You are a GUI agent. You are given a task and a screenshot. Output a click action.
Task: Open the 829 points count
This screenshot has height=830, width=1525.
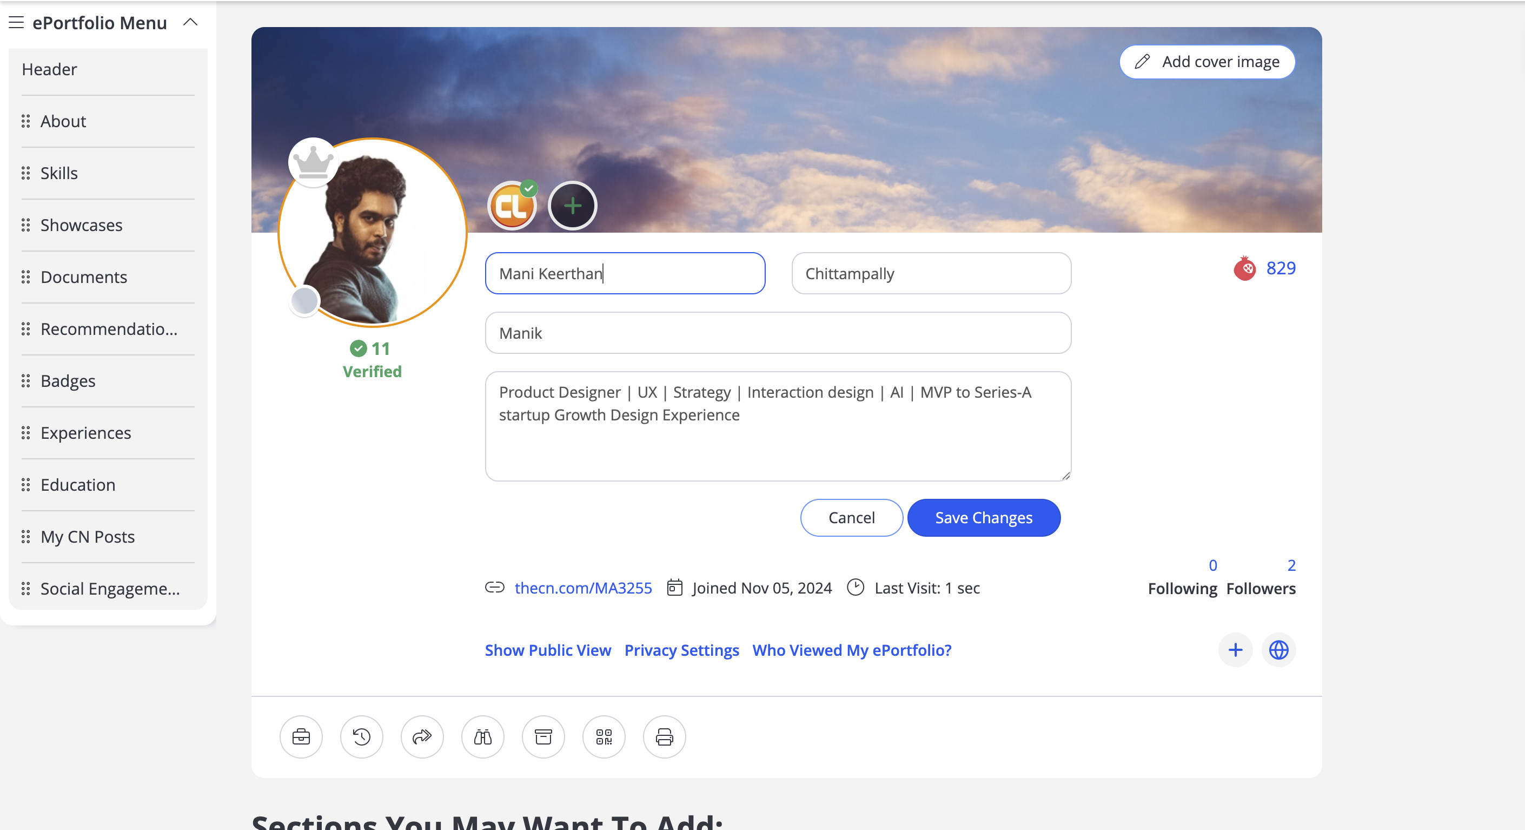pos(1281,268)
